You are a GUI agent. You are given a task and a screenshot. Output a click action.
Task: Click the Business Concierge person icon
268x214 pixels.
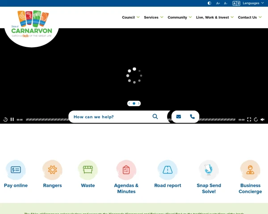[x=250, y=170]
